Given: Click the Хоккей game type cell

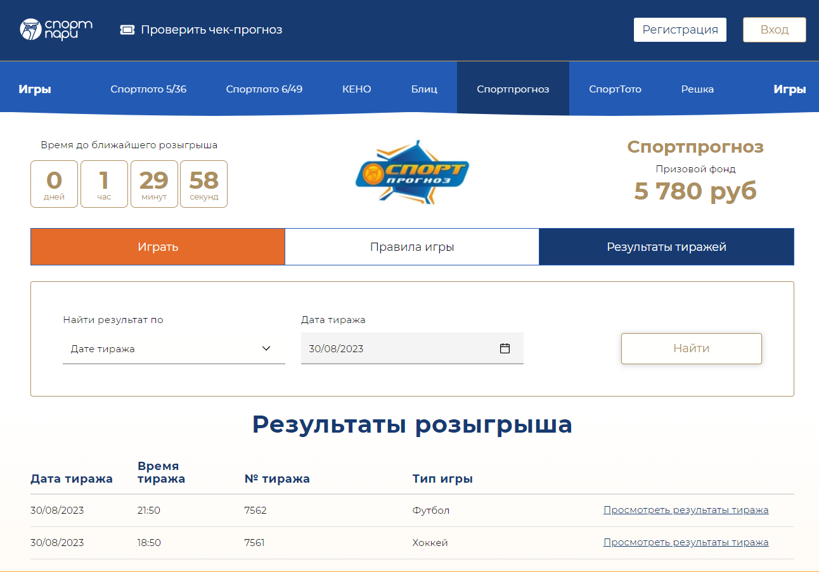Looking at the screenshot, I should (430, 543).
